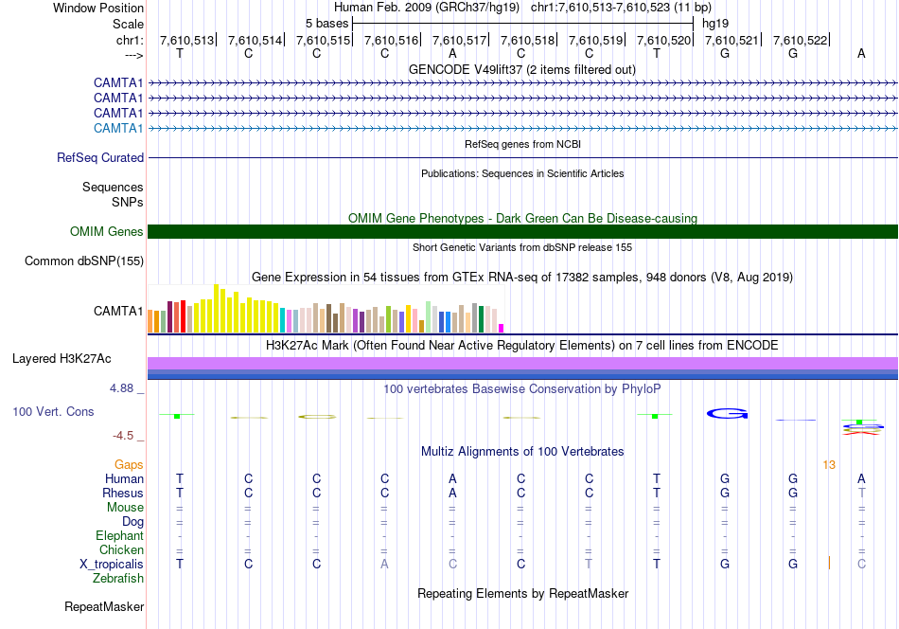Select the Mouse alignment row label

(125, 508)
